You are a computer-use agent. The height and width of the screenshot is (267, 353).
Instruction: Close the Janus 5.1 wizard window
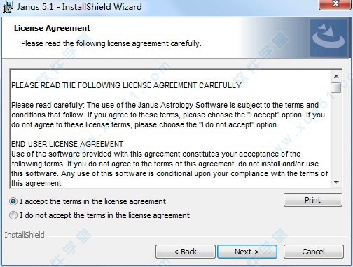tap(335, 4)
